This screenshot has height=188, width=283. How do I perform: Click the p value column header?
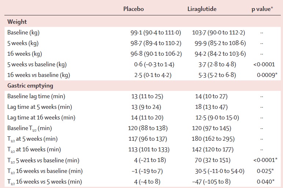click(262, 9)
